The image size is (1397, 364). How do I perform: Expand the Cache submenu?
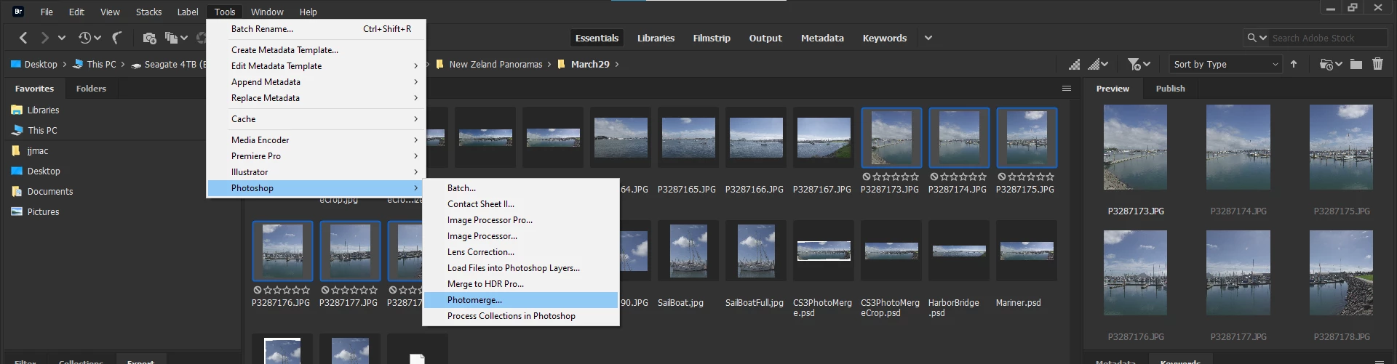pos(317,119)
